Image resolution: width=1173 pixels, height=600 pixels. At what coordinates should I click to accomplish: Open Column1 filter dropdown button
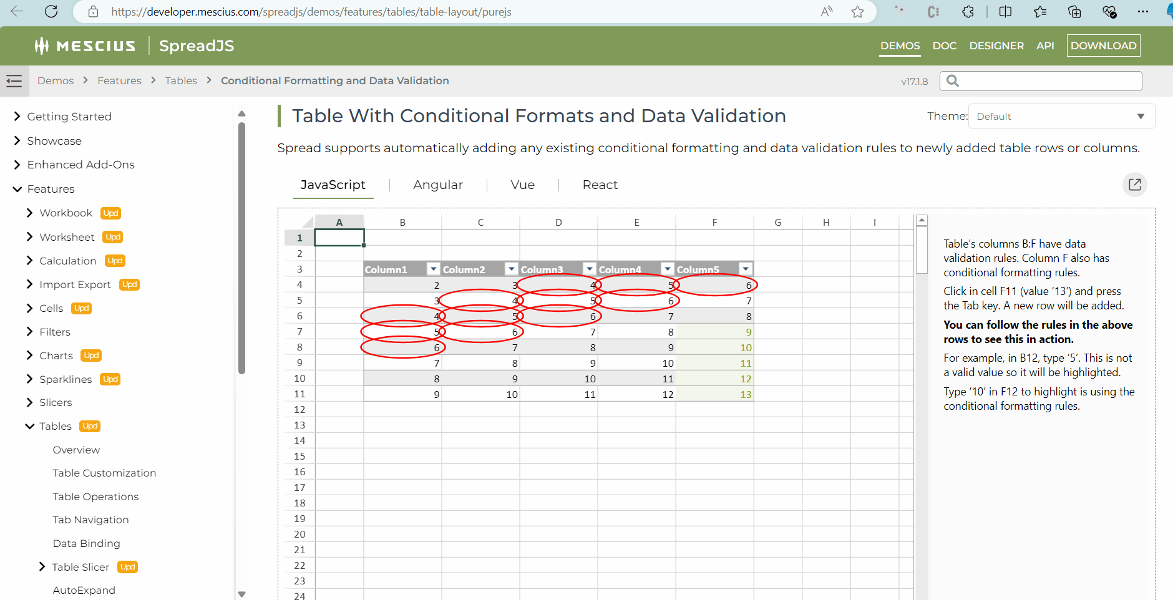[434, 269]
